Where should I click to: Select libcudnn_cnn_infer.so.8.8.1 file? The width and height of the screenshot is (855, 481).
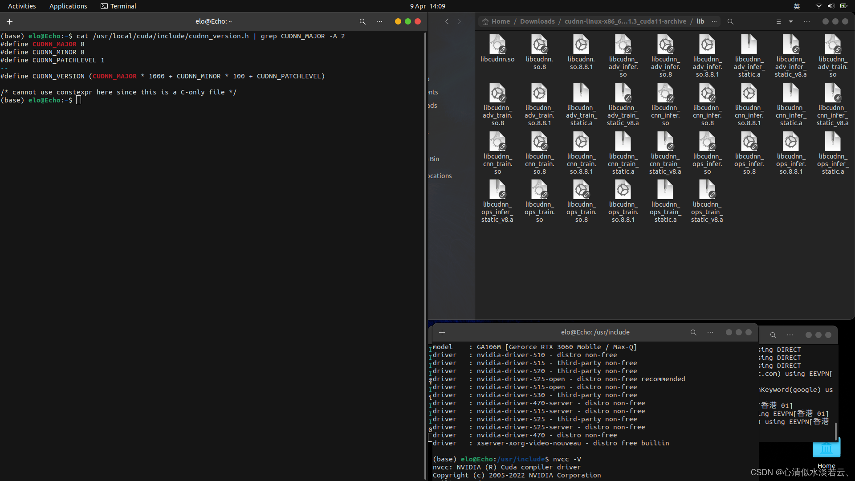tap(749, 105)
